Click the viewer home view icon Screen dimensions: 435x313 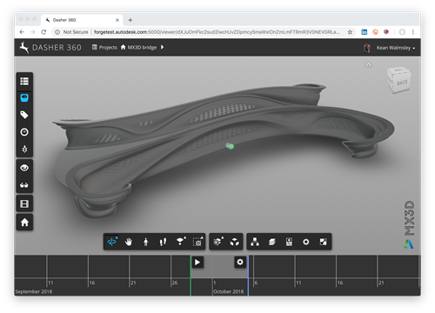[x=368, y=64]
